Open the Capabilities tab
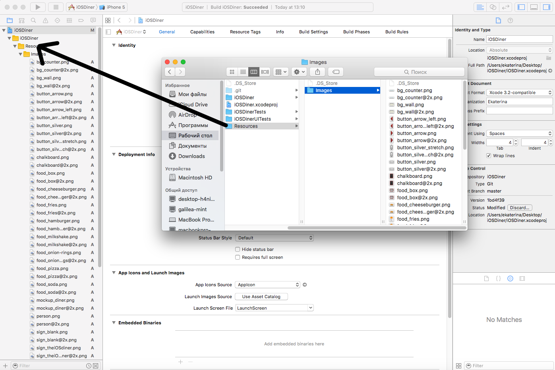The width and height of the screenshot is (555, 370). [x=202, y=32]
